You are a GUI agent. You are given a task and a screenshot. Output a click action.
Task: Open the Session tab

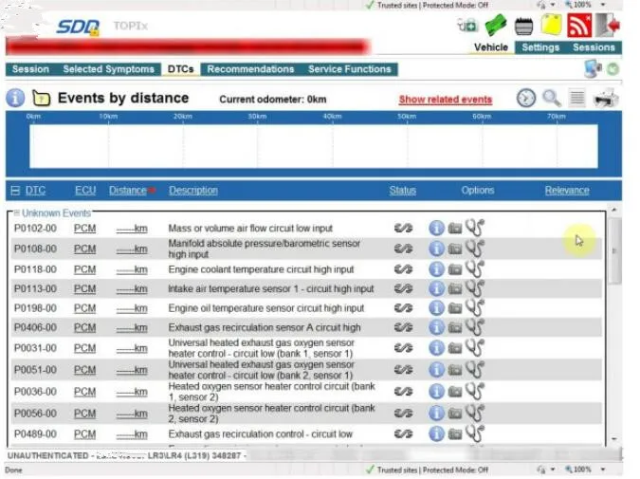(x=30, y=69)
